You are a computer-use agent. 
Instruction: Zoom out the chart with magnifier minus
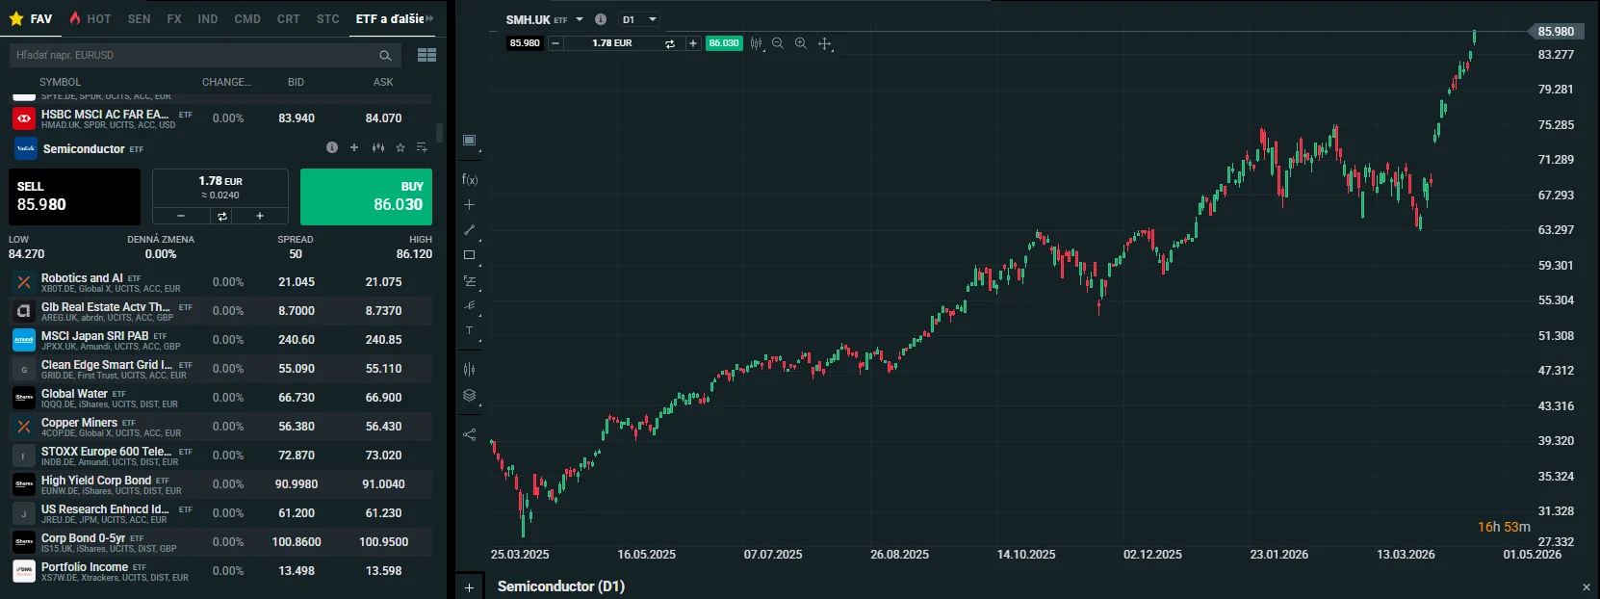778,43
